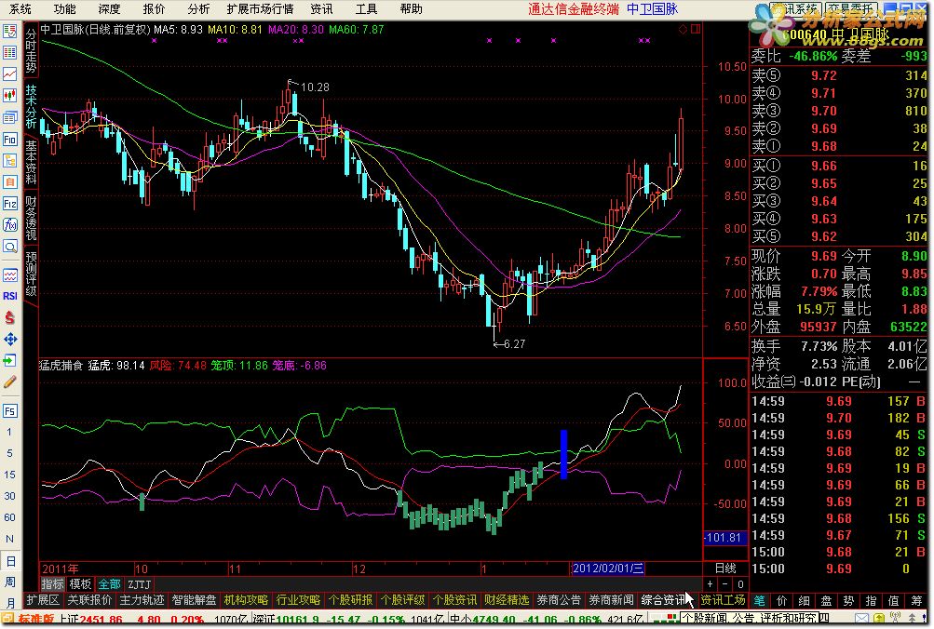Image resolution: width=934 pixels, height=629 pixels.
Task: Open the 扩展市场行情 menu
Action: tap(261, 9)
